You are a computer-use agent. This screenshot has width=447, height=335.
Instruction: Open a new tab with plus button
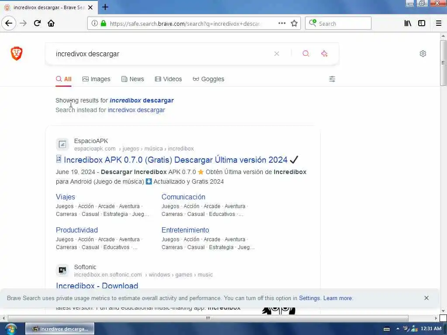pyautogui.click(x=105, y=7)
